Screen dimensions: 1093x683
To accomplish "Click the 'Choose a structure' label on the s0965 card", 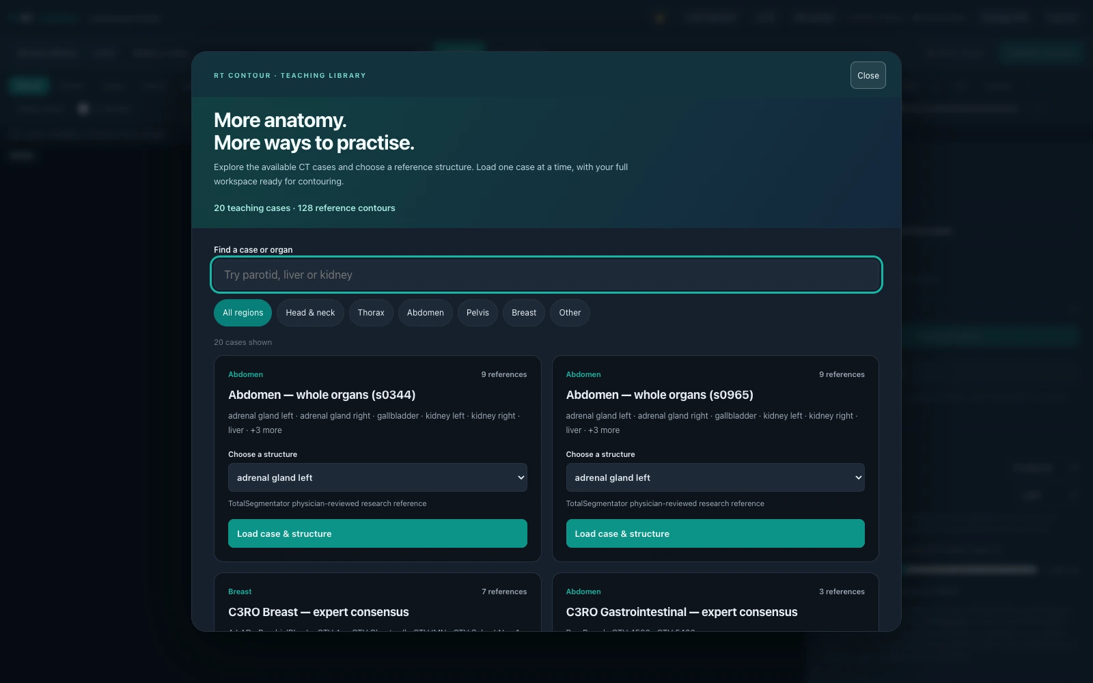I will [x=600, y=454].
